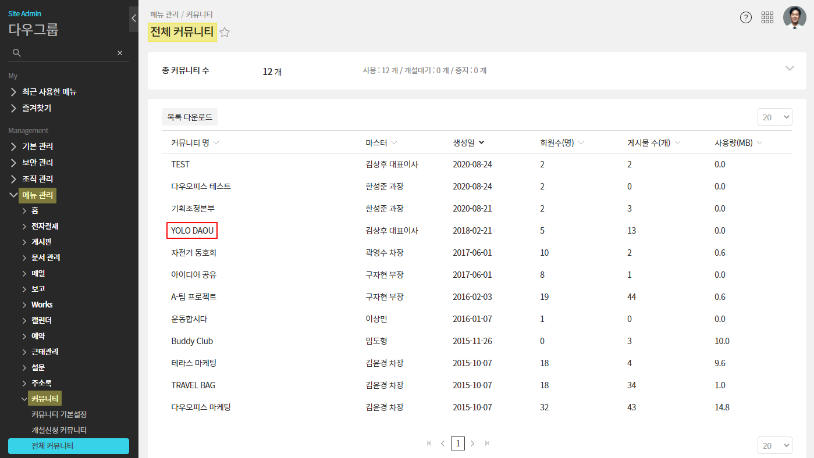The image size is (814, 458).
Task: Open the top page size dropdown
Action: (x=774, y=117)
